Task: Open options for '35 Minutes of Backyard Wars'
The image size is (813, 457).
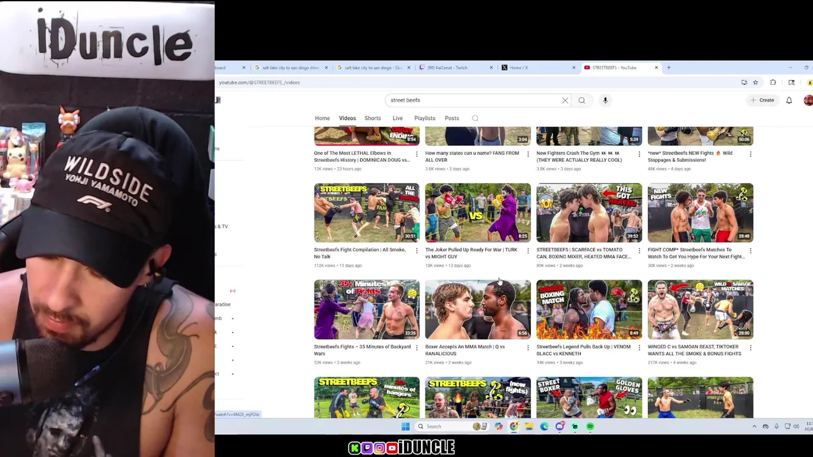Action: click(x=417, y=348)
